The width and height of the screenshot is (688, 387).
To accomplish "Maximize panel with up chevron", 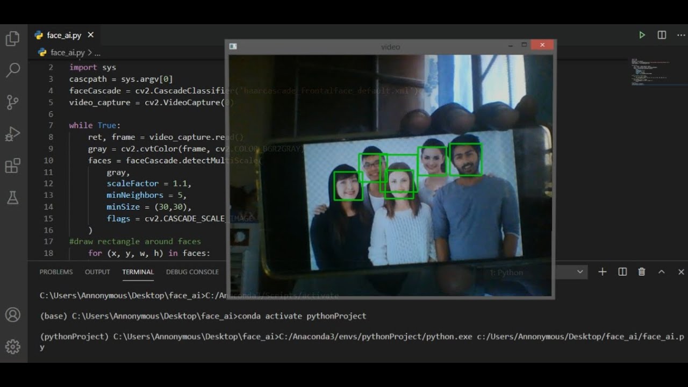I will click(x=662, y=272).
